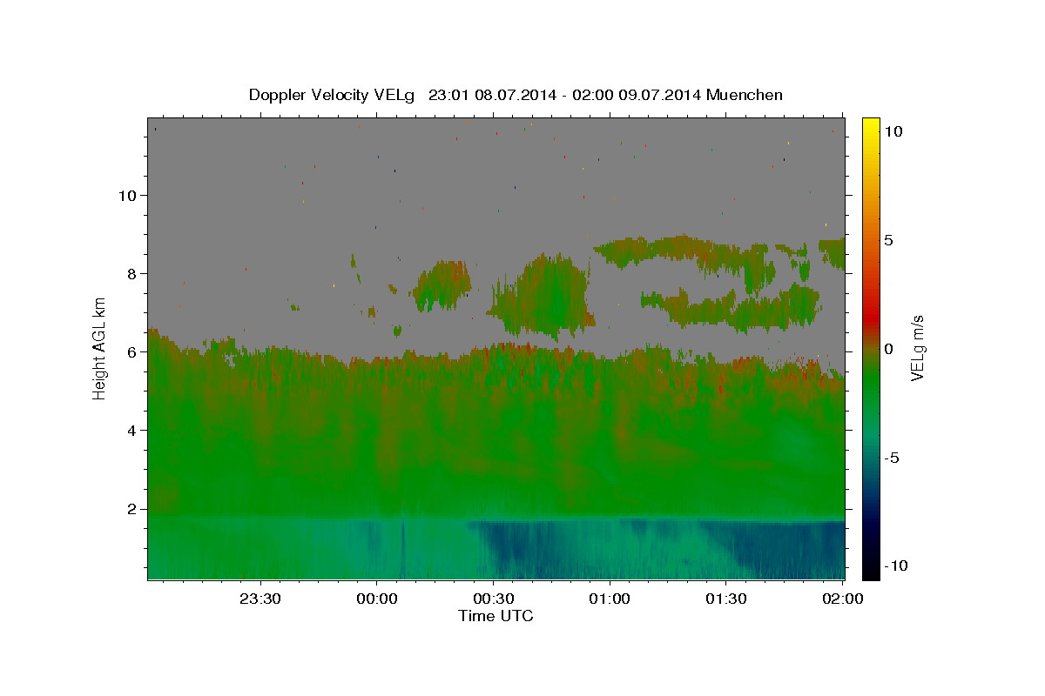Screen dimensions: 1045x696
Task: Click the colorbar label '5'
Action: coord(889,240)
